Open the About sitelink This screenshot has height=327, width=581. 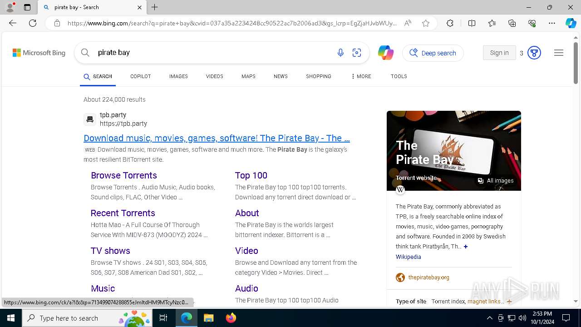247,213
